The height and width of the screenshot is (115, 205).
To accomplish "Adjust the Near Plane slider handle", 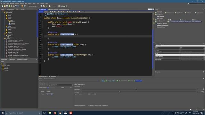I will [x=136, y=89].
